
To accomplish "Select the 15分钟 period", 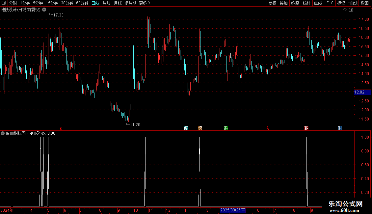I will click(52, 3).
